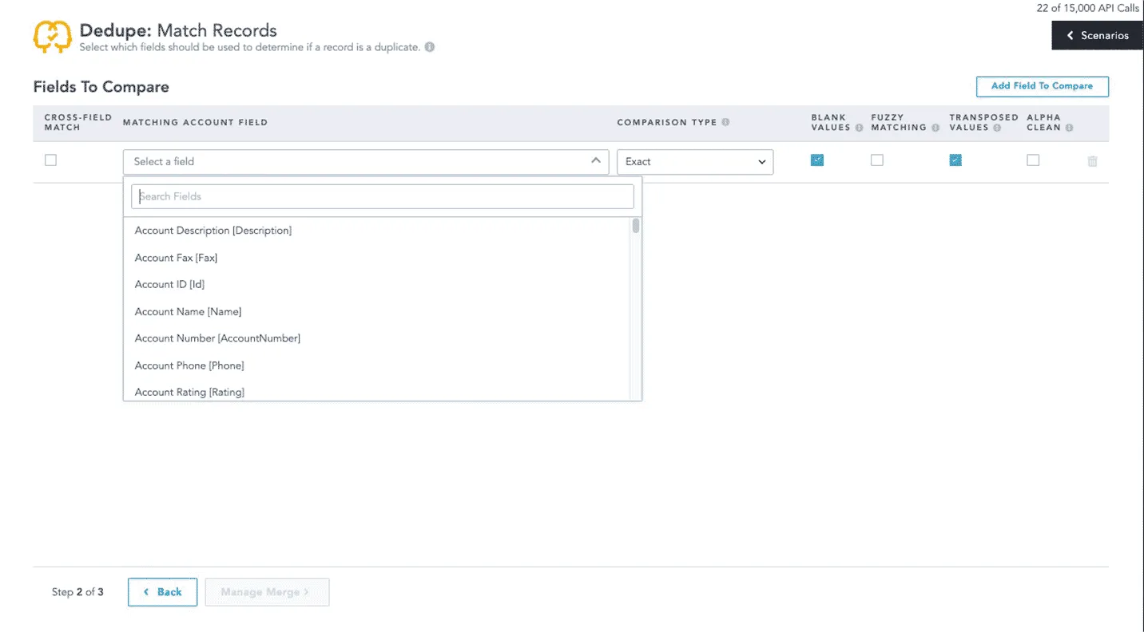Image resolution: width=1144 pixels, height=632 pixels.
Task: Click the Add Field To Compare button
Action: click(x=1042, y=86)
